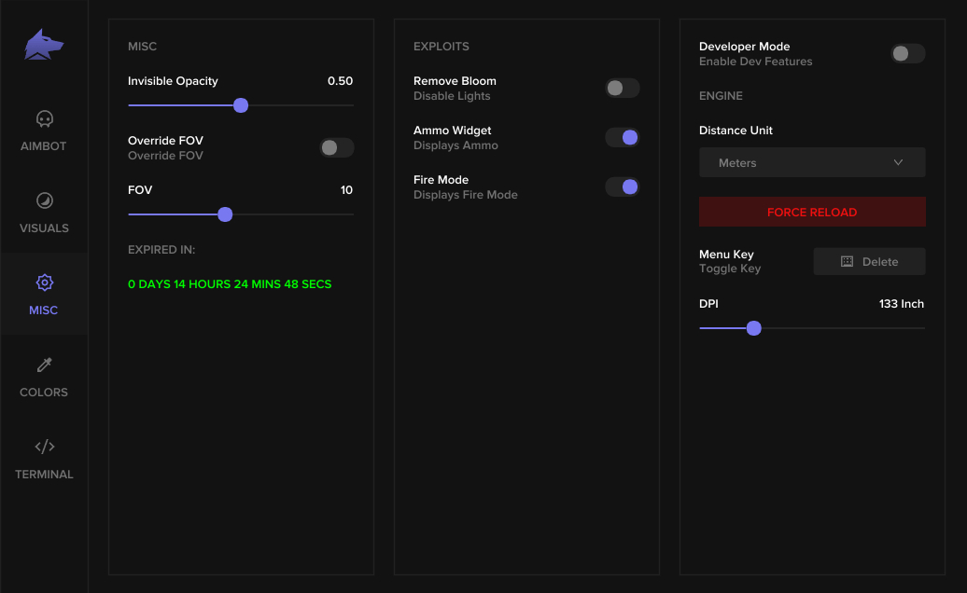Image resolution: width=967 pixels, height=593 pixels.
Task: Open the Distance Unit dropdown showing Meters
Action: point(811,162)
